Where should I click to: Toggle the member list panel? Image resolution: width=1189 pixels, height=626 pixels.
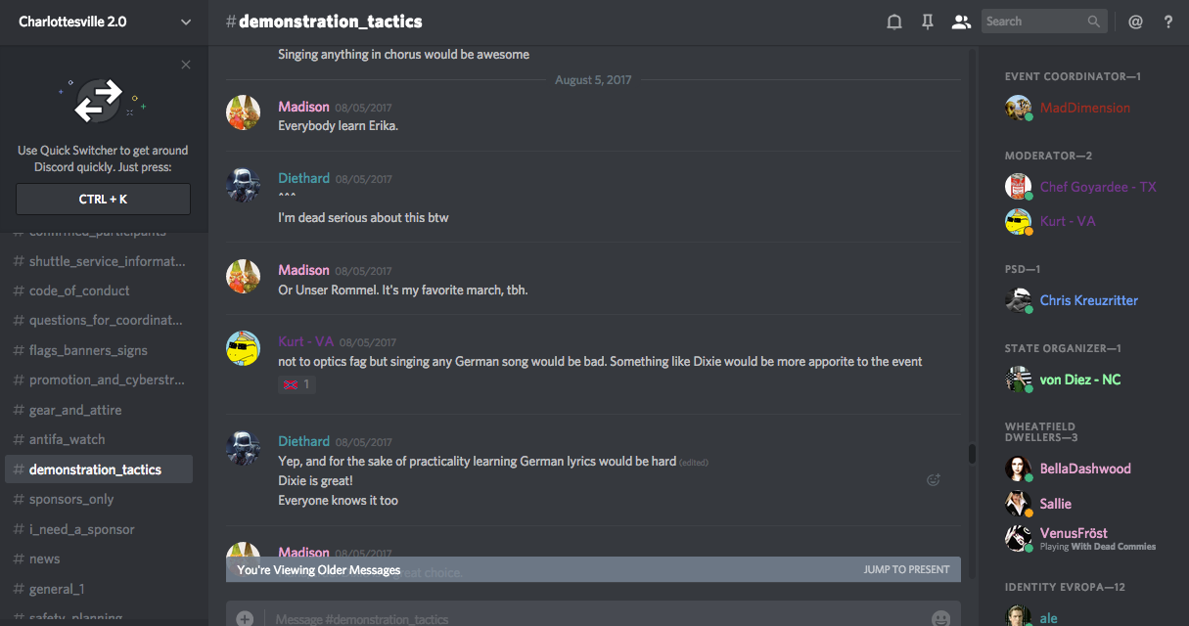click(961, 22)
